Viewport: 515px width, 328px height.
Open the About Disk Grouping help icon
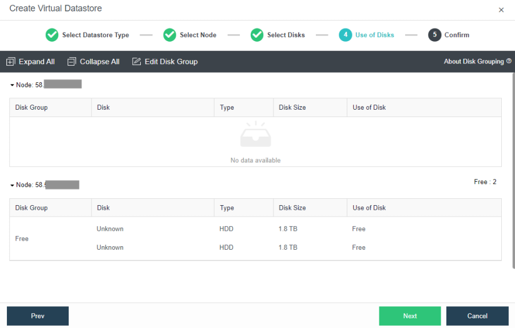[x=509, y=61]
